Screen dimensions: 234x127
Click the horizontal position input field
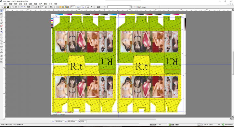click(x=60, y=121)
